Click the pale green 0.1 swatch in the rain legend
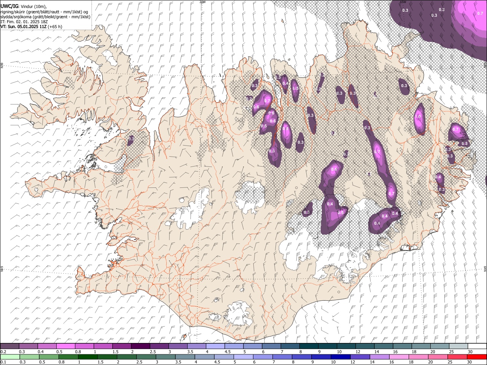 10,357
